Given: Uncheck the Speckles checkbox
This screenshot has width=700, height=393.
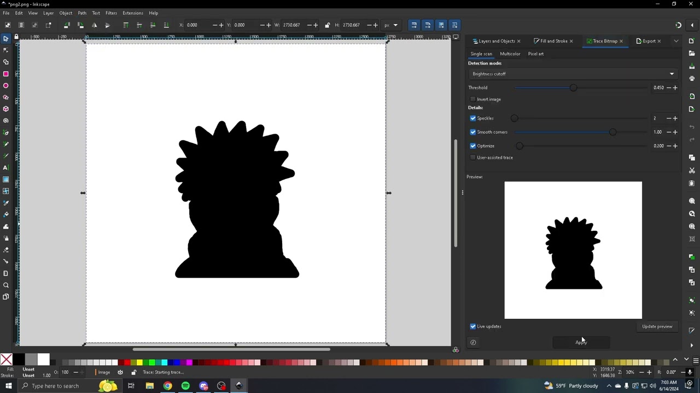Looking at the screenshot, I should [x=473, y=118].
